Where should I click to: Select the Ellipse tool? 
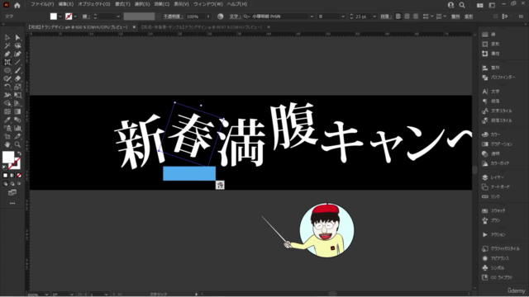[x=7, y=70]
